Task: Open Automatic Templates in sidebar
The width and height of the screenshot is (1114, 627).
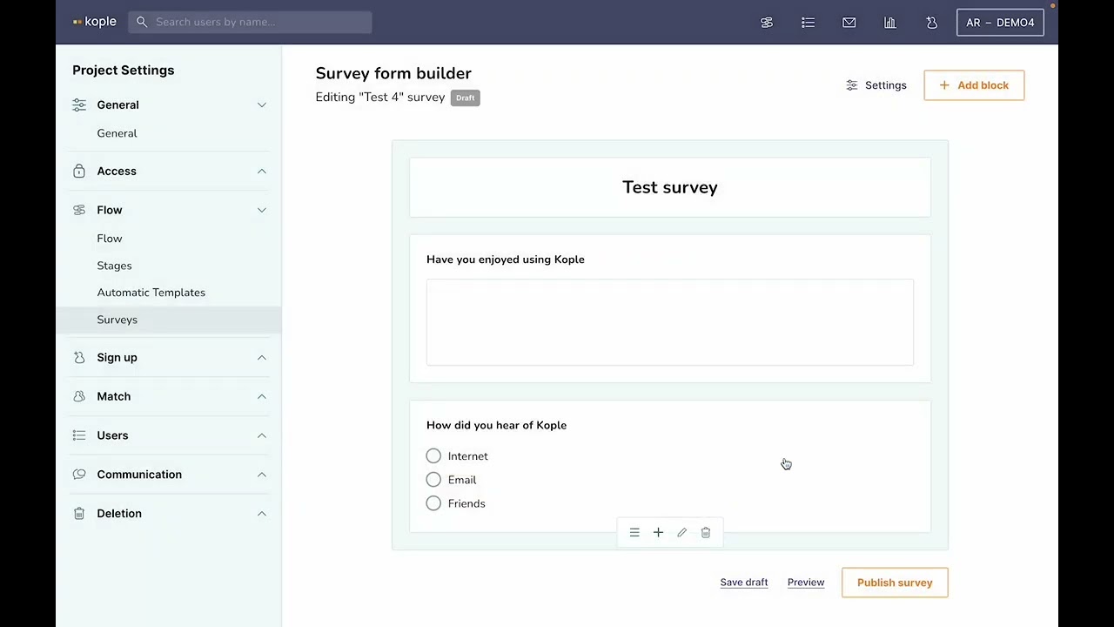Action: point(151,293)
